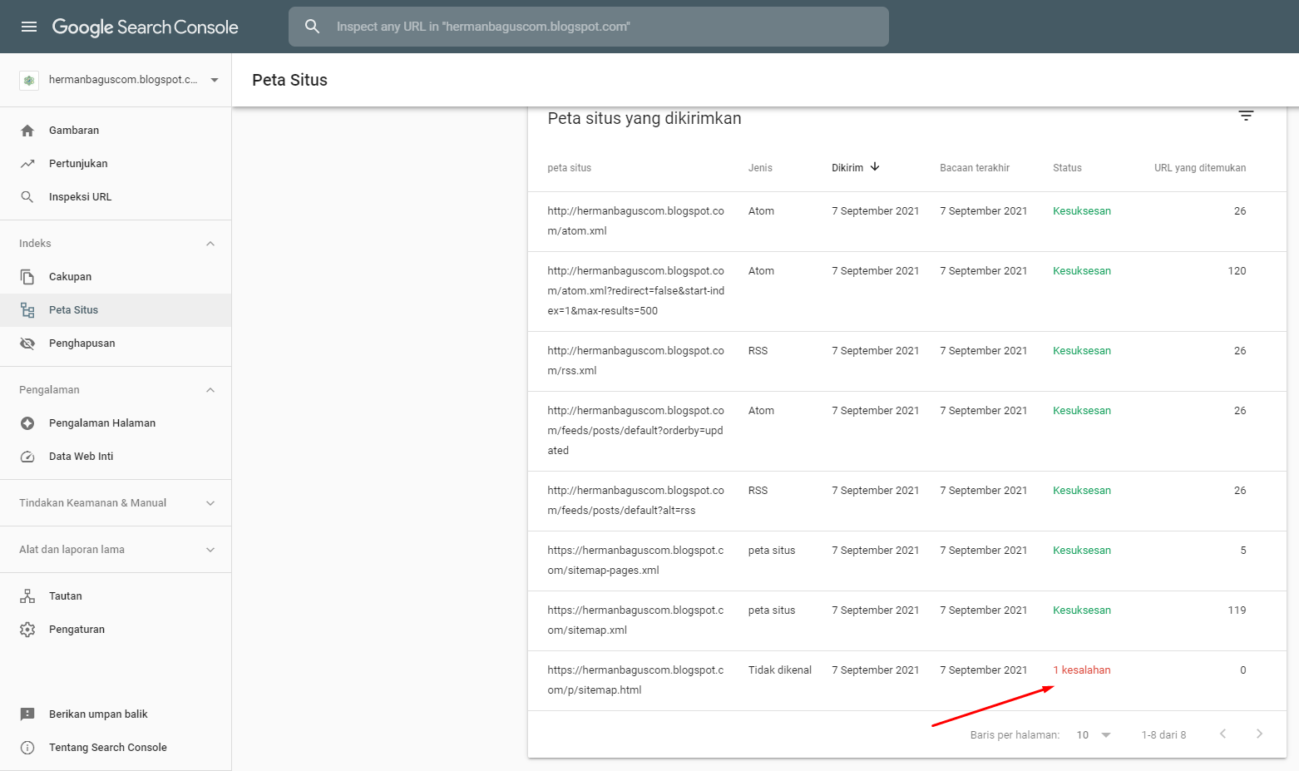Open the atom.xml sitemap row
The image size is (1299, 771).
[x=907, y=221]
